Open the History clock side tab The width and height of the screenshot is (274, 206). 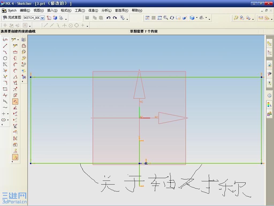tap(269, 95)
